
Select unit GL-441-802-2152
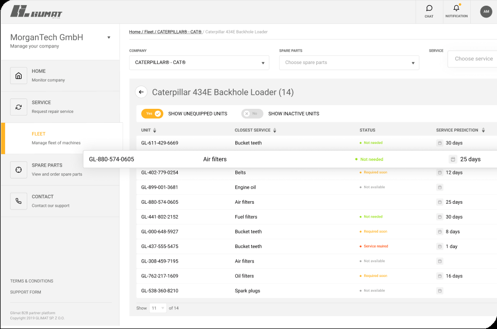(x=160, y=217)
